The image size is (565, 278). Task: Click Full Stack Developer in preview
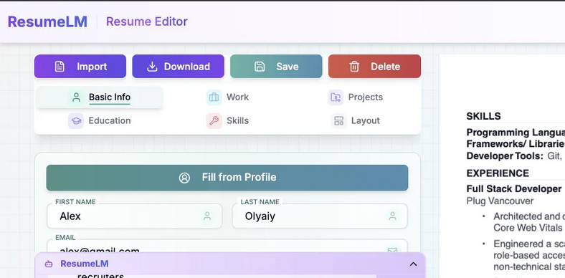click(514, 188)
